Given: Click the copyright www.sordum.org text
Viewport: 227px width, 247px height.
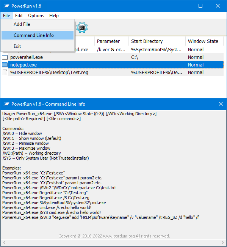Looking at the screenshot, I should click(114, 236).
